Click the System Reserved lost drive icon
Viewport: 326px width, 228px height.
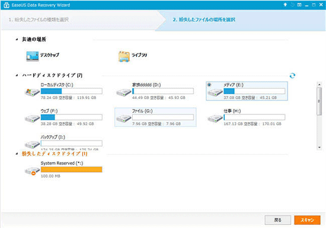pos(32,171)
